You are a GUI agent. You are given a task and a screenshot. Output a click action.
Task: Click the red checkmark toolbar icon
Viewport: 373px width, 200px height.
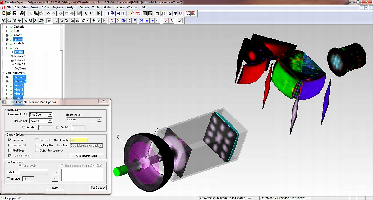tap(166, 21)
